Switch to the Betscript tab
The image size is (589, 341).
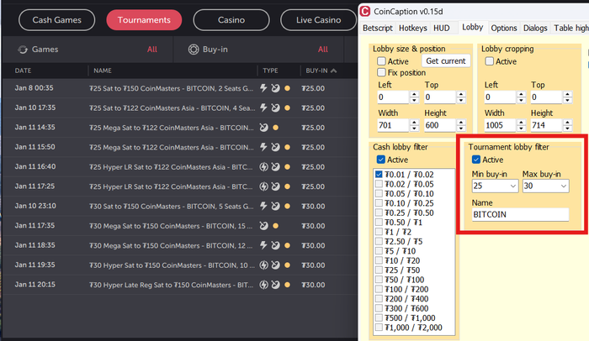(378, 28)
